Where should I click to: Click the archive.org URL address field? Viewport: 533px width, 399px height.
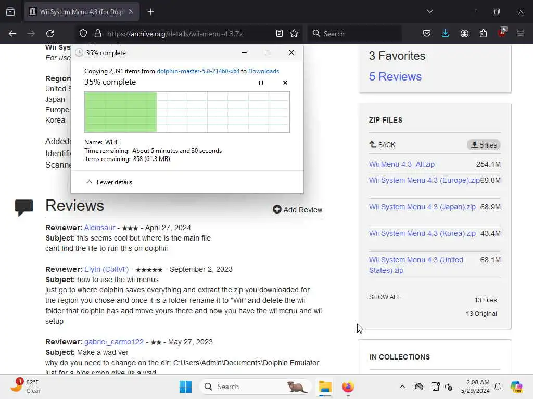click(175, 34)
